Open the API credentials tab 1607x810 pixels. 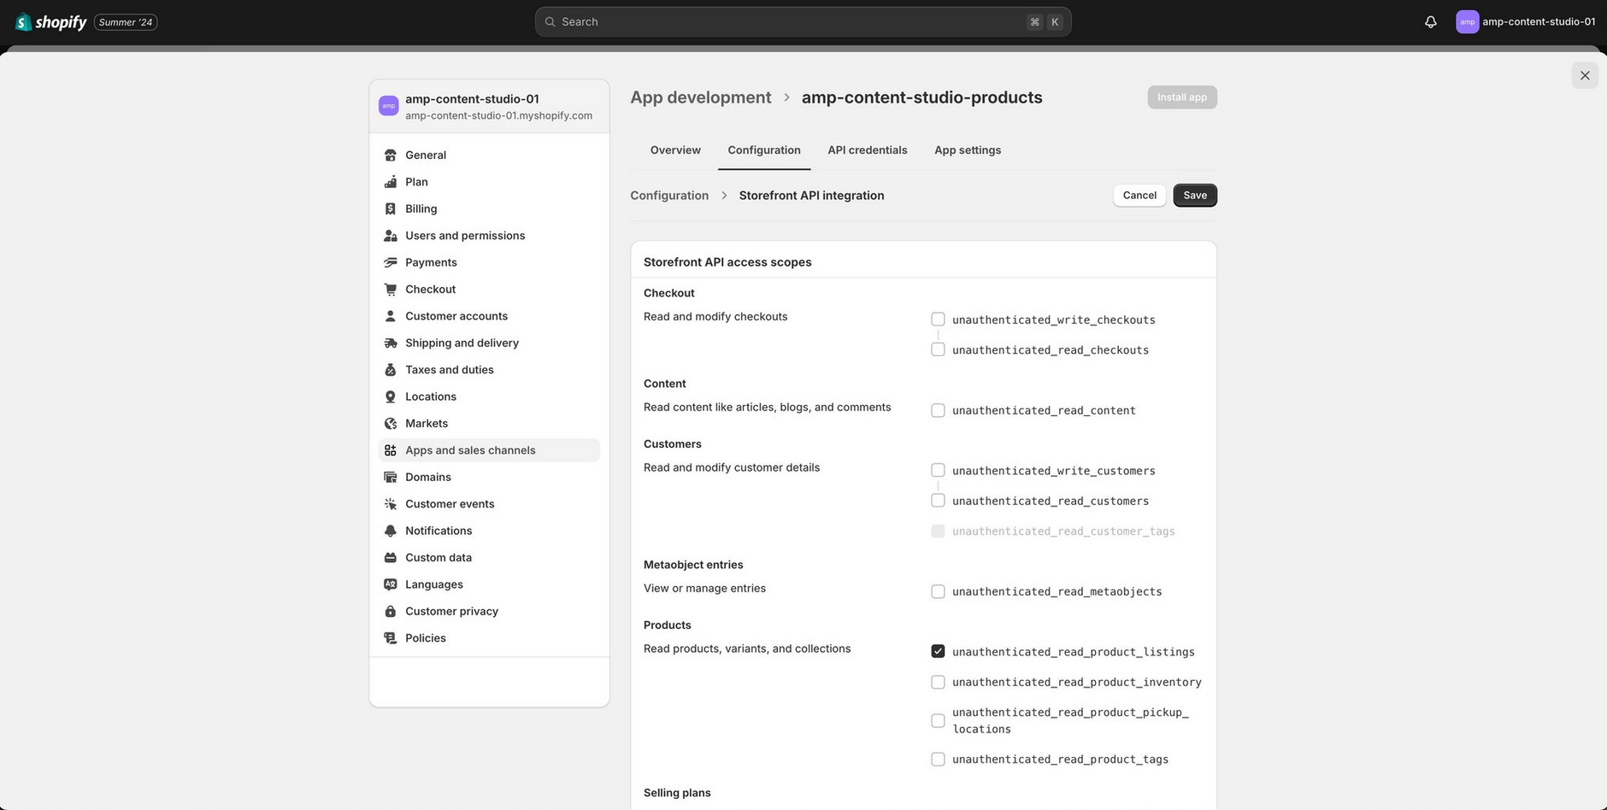click(868, 150)
